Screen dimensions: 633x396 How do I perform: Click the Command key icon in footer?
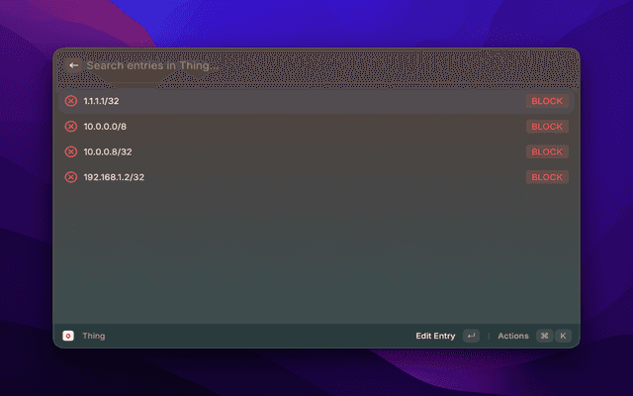pos(545,336)
